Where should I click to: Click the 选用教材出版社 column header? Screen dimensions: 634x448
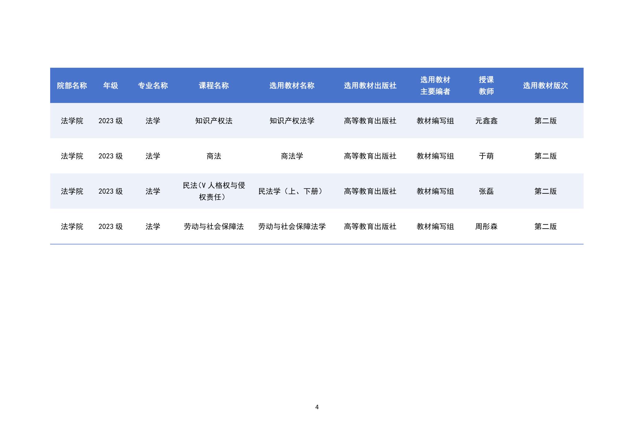370,86
